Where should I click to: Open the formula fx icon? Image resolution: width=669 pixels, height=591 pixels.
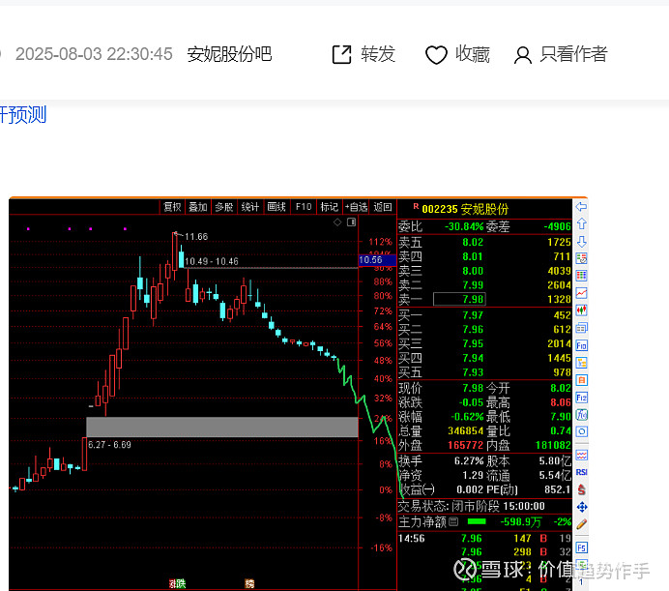pyautogui.click(x=581, y=415)
